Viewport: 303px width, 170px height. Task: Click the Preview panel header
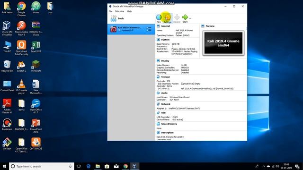point(210,26)
